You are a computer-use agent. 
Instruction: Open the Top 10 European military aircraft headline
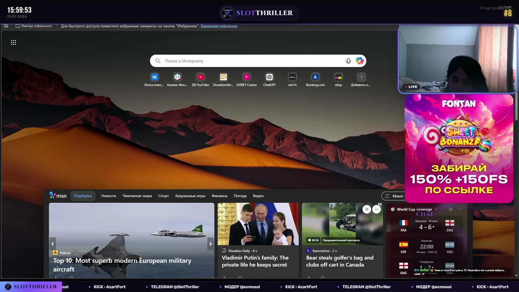pos(122,265)
